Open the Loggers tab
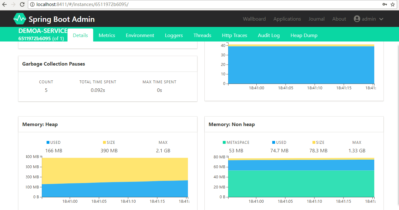Screen dimensions: 399x210 click(174, 35)
